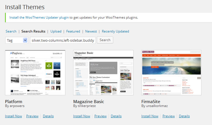Preview the Magazine Basic theme

point(100,116)
